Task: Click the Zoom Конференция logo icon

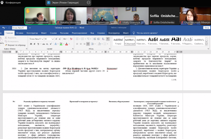Action: (2, 2)
